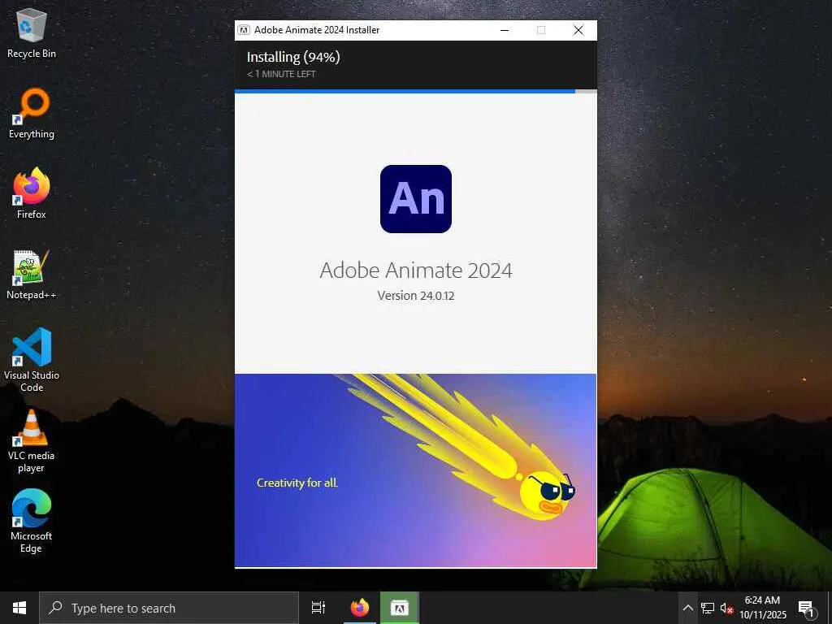This screenshot has height=624, width=832.
Task: Click the 'Installing (94%)' status text
Action: coord(293,57)
